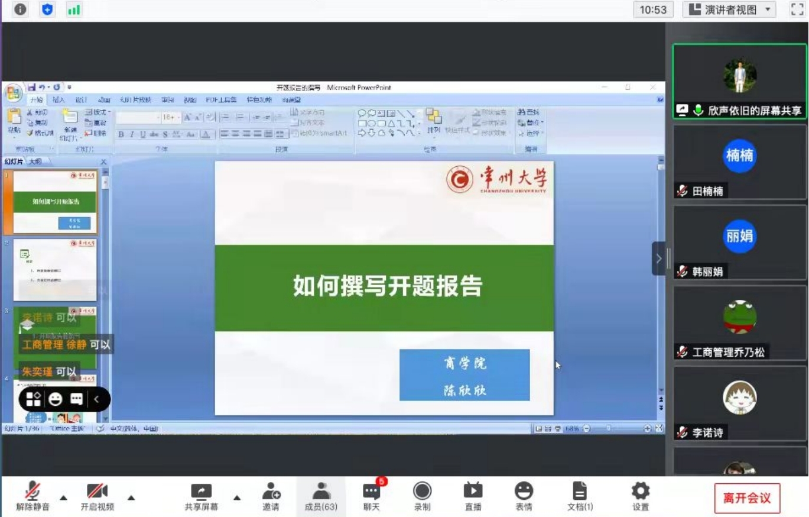809x517 pixels.
Task: Open the live stream option
Action: (x=473, y=492)
